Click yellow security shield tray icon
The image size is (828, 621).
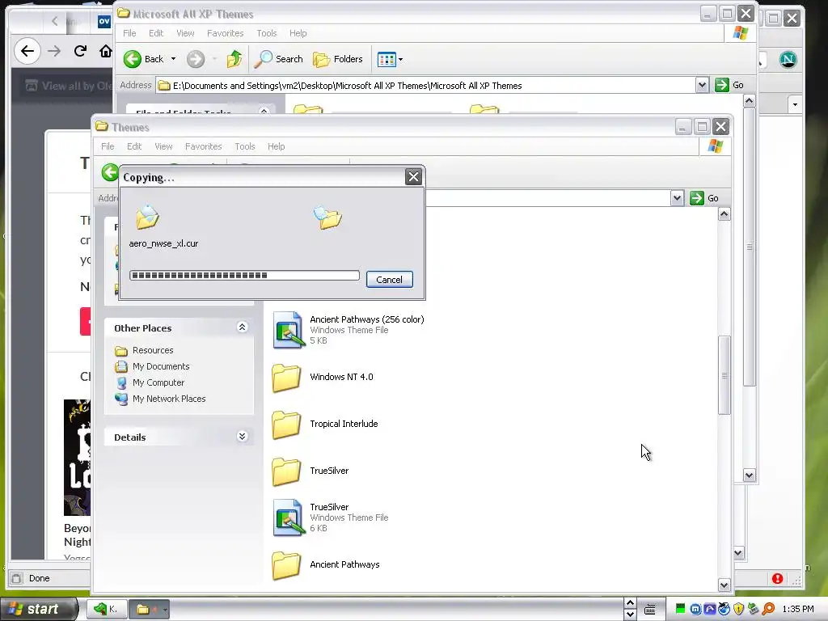pyautogui.click(x=738, y=609)
